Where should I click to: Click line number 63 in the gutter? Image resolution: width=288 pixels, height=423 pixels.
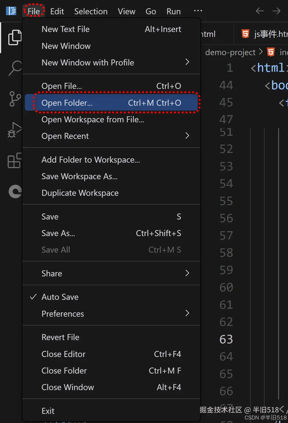(226, 339)
